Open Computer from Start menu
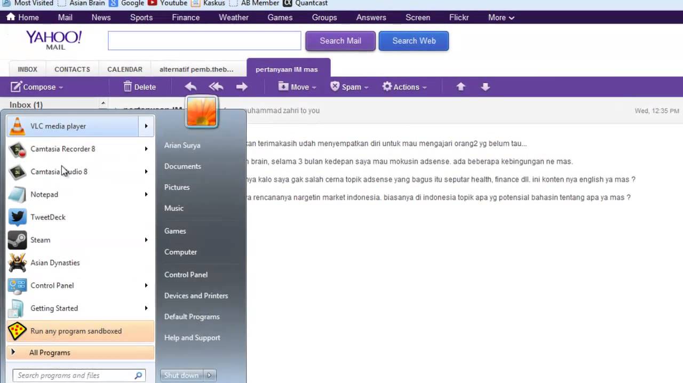This screenshot has height=383, width=683. [x=180, y=252]
